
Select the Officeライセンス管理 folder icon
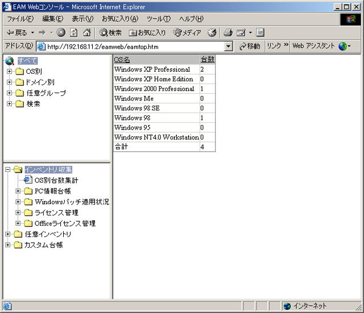28,223
